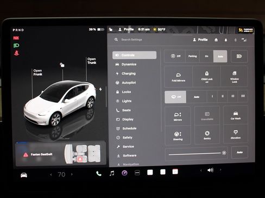This screenshot has width=265, height=198.
Task: Open Mirrors adjustment control
Action: pyautogui.click(x=178, y=116)
